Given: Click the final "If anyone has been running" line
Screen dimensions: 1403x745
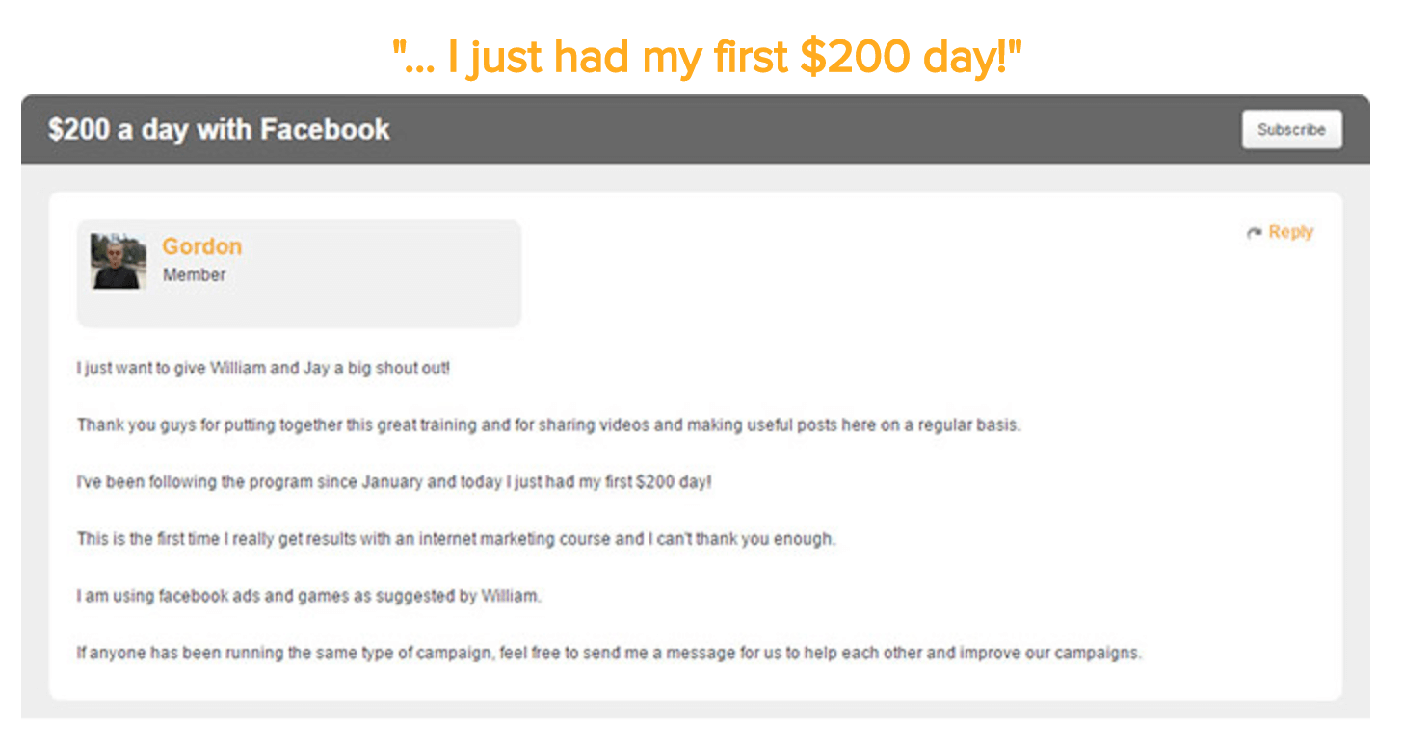Looking at the screenshot, I should tap(609, 653).
